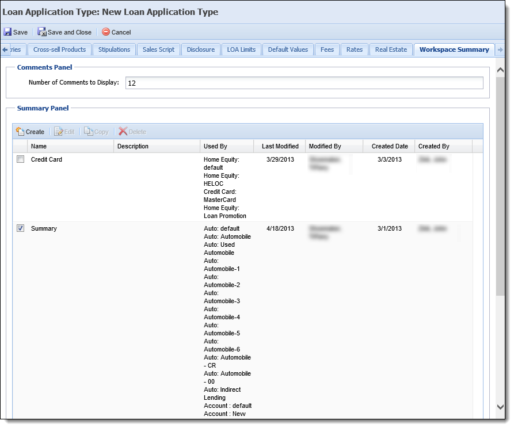Open the Cross-sell Products tab

click(59, 49)
